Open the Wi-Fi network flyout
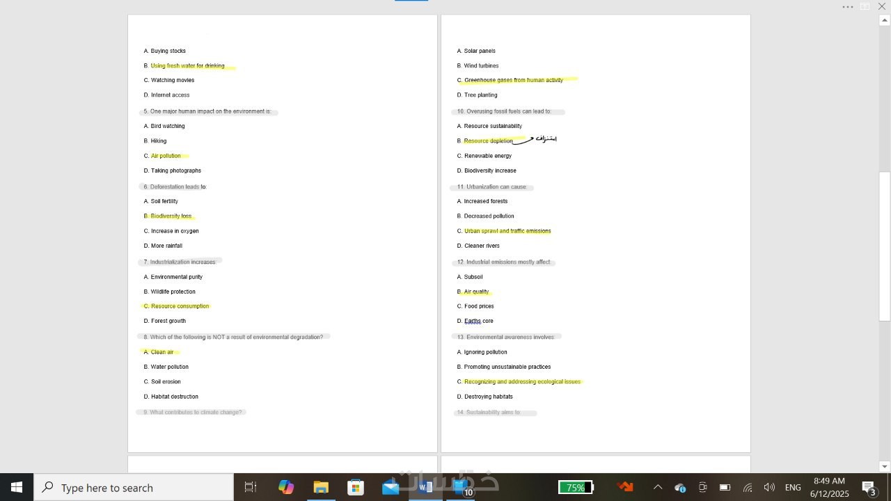891x501 pixels. point(748,488)
